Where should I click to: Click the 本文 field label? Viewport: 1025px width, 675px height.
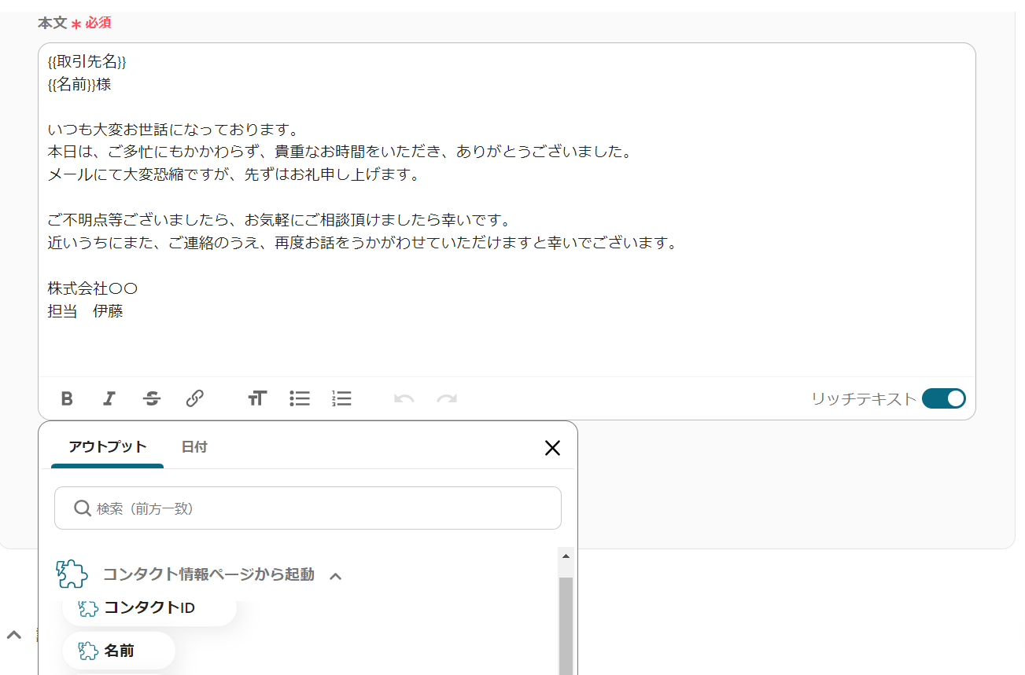[53, 23]
